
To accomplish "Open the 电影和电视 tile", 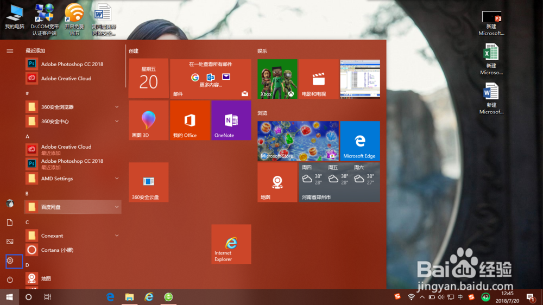I will tap(319, 79).
